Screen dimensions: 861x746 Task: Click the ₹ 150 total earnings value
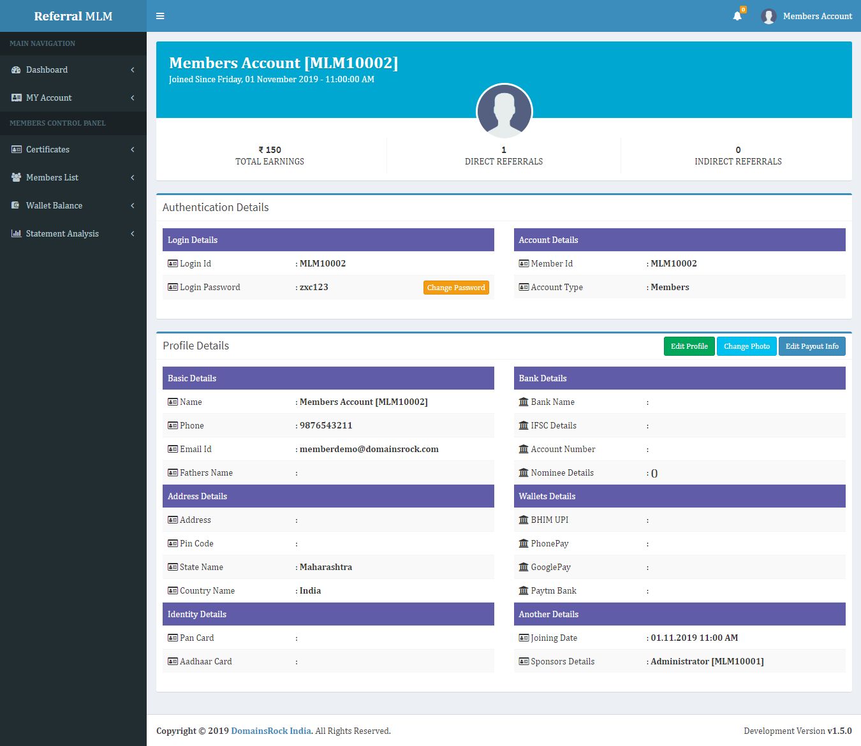point(270,150)
